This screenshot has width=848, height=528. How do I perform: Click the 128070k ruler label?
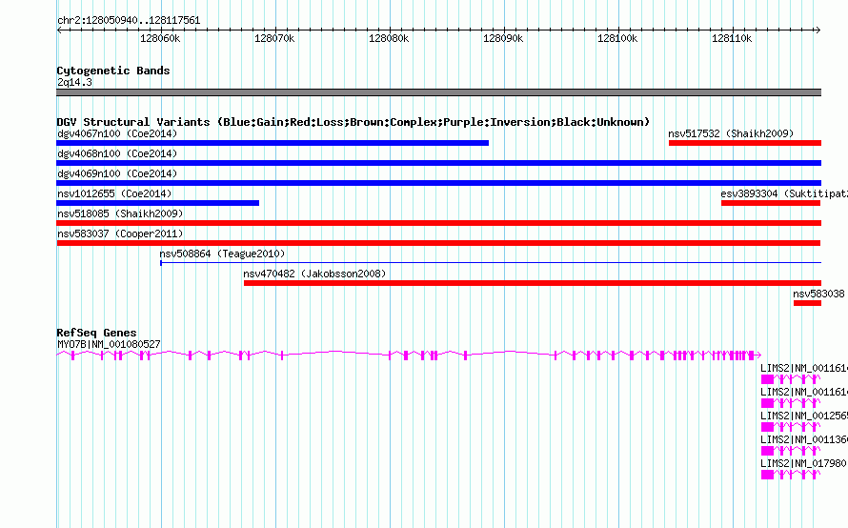coord(274,38)
